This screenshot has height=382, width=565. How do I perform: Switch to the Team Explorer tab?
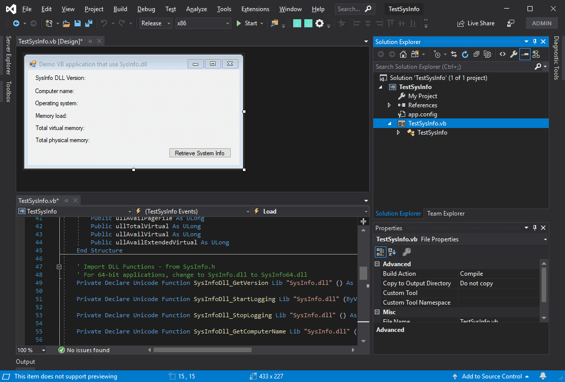(x=446, y=214)
